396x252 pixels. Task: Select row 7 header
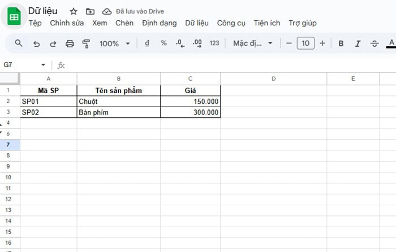tap(10, 145)
